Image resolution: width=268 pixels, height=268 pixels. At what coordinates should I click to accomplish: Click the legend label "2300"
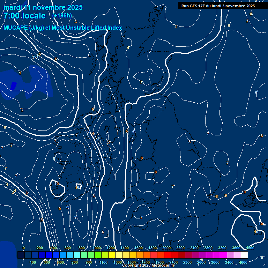click(x=187, y=262)
